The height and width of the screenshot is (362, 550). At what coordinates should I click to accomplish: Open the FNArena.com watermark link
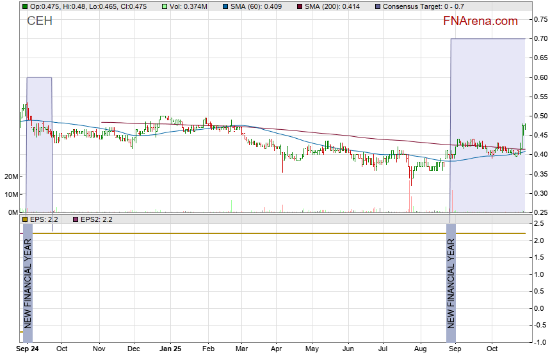click(x=480, y=21)
